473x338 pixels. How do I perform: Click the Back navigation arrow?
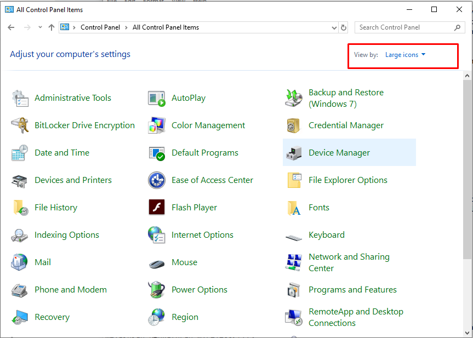point(11,27)
